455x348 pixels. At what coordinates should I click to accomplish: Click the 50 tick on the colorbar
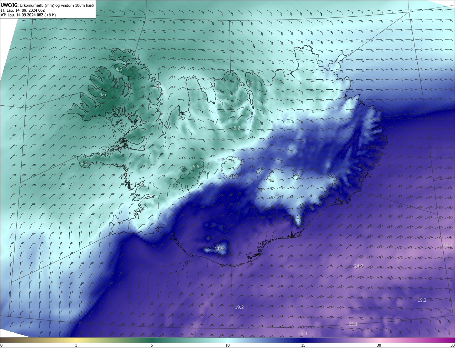[452, 345]
